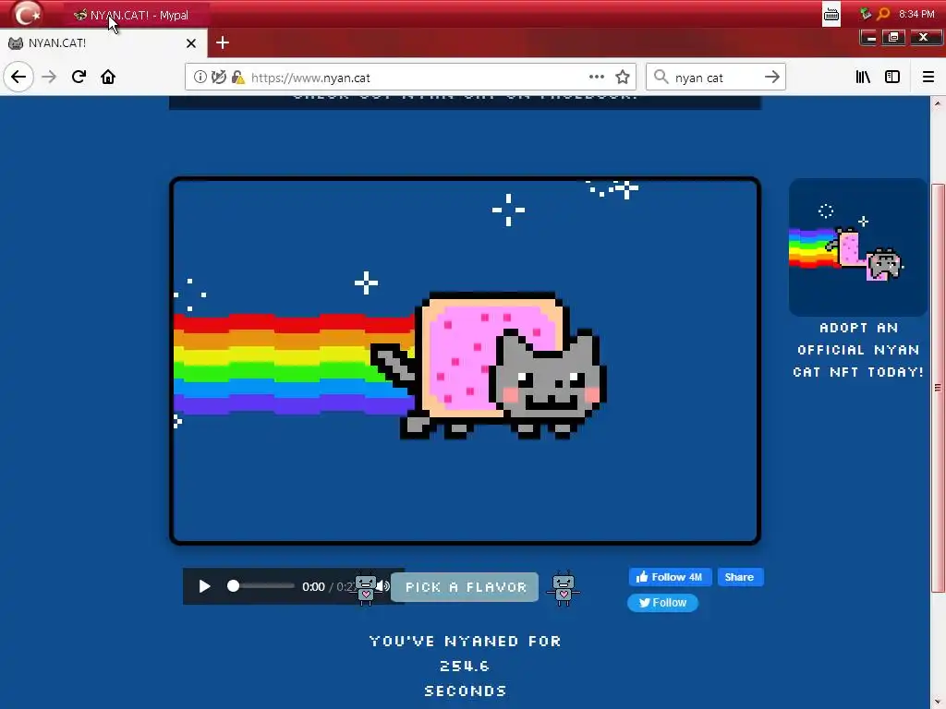Play the Nyan Cat audio
The image size is (946, 709).
coord(204,586)
